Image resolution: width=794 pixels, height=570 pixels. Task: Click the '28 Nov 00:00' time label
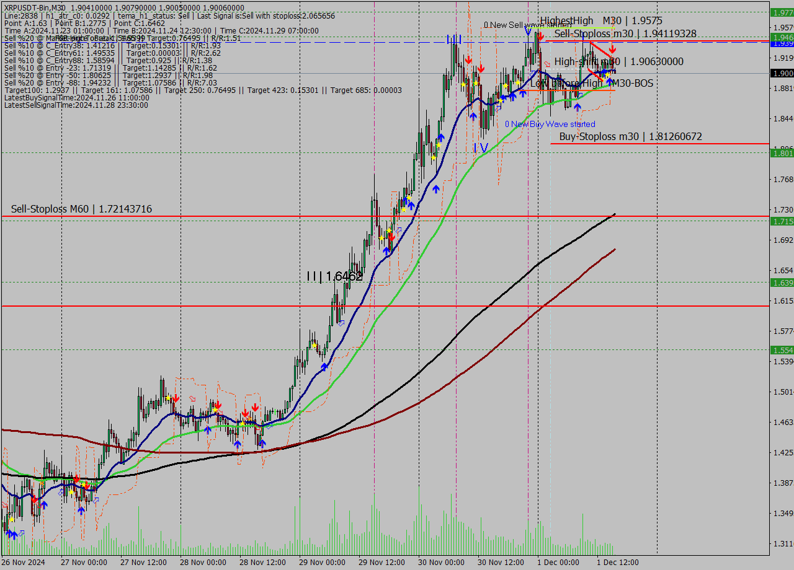click(x=203, y=563)
